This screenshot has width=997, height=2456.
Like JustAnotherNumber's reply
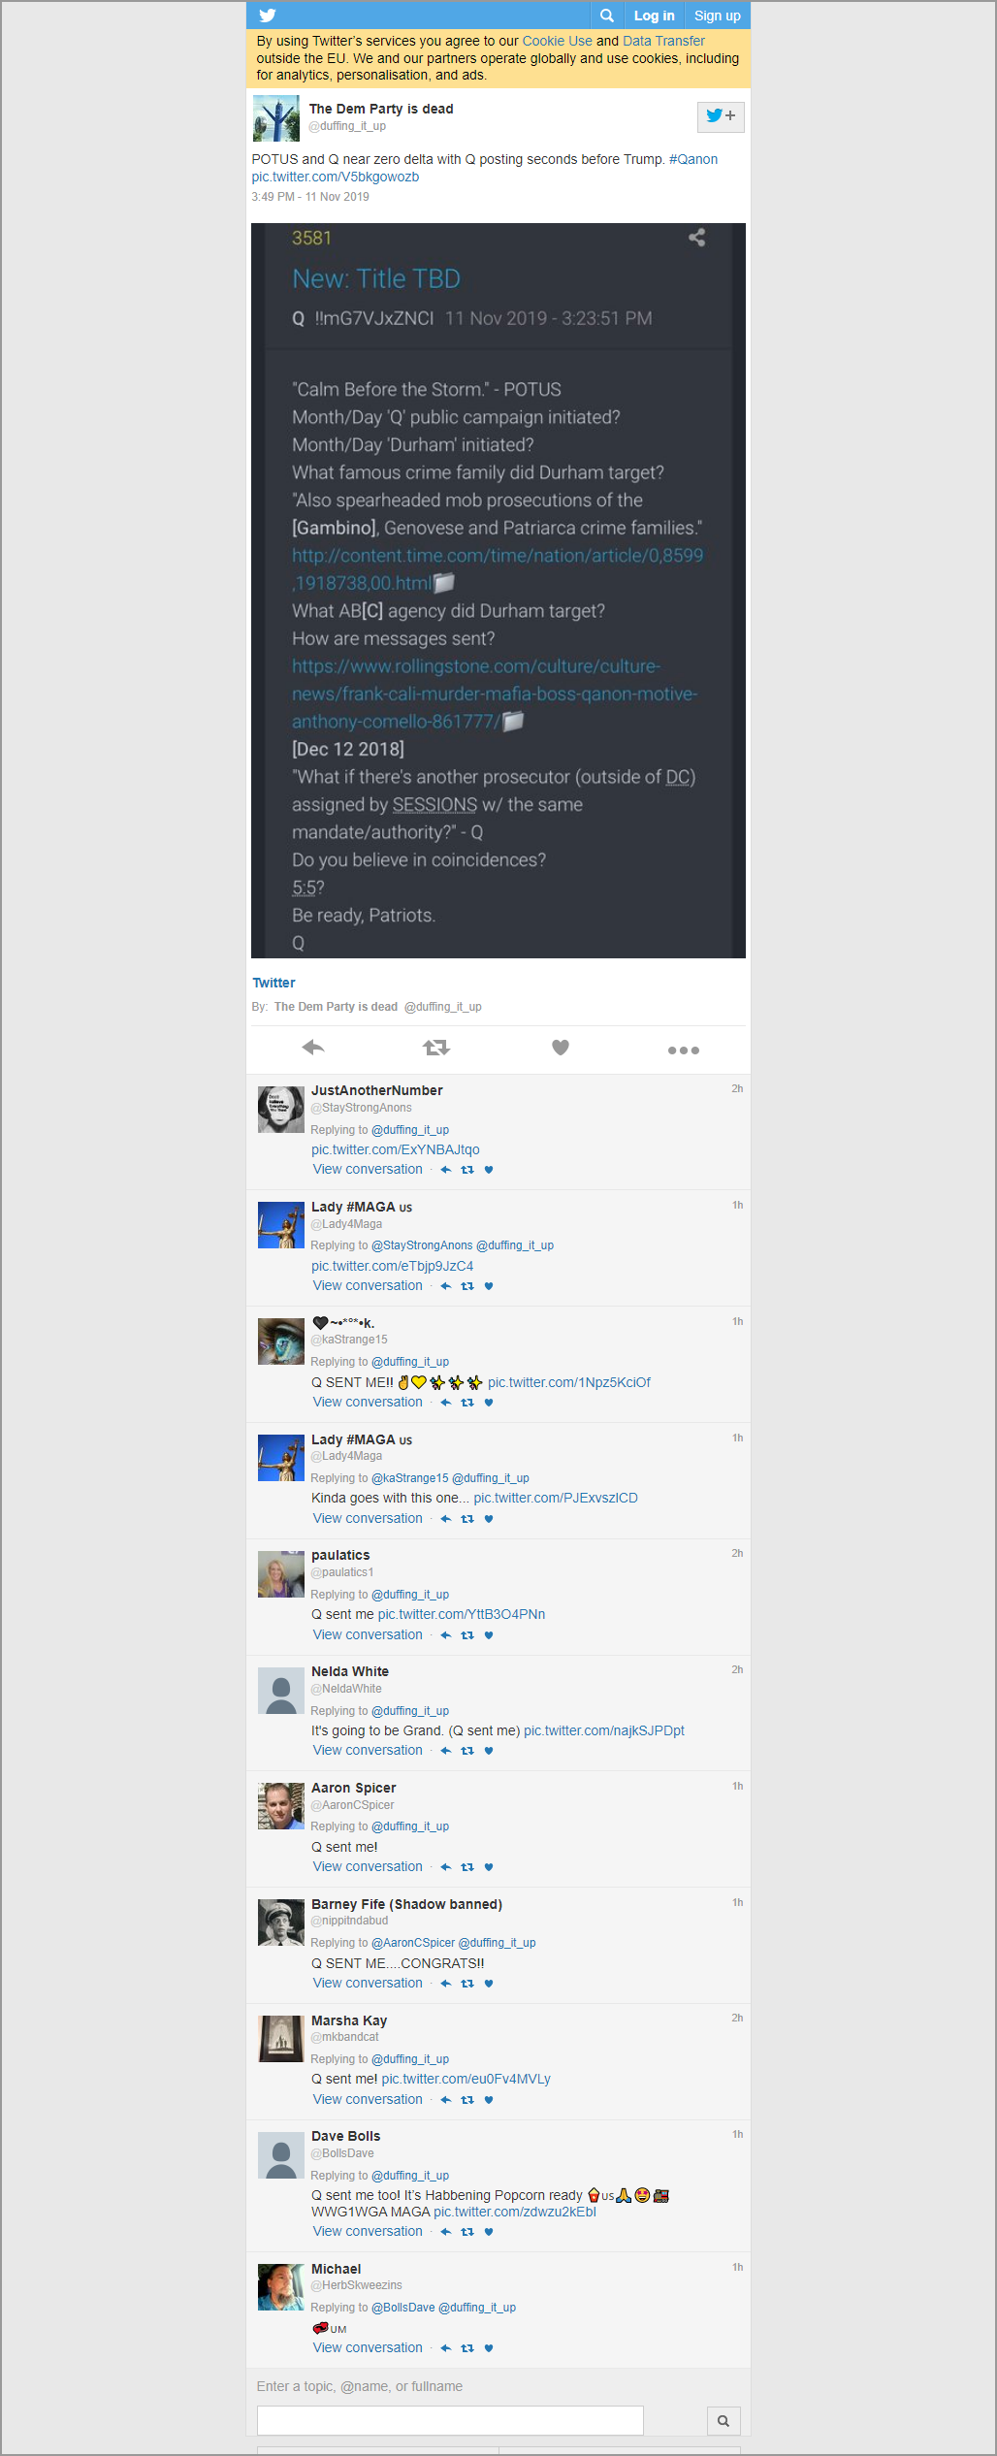click(489, 1170)
